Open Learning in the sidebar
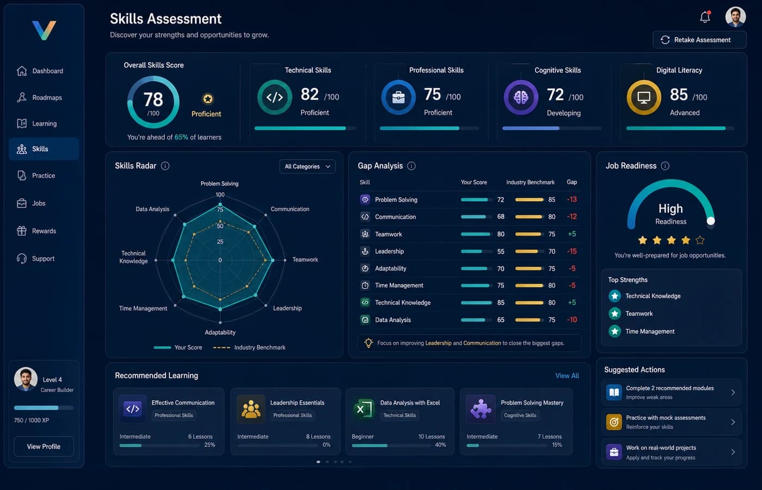Viewport: 762px width, 490px height. 44,124
